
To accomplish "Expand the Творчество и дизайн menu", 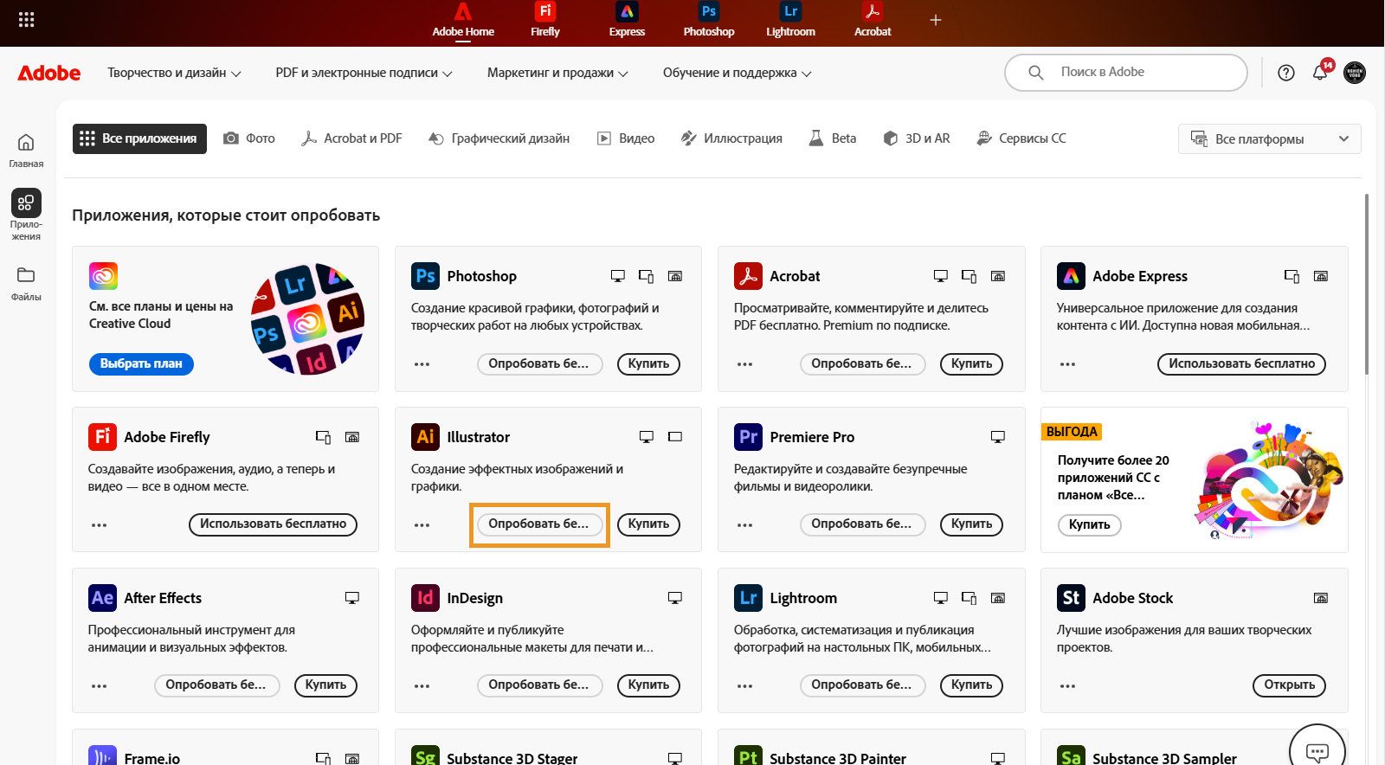I will (174, 73).
